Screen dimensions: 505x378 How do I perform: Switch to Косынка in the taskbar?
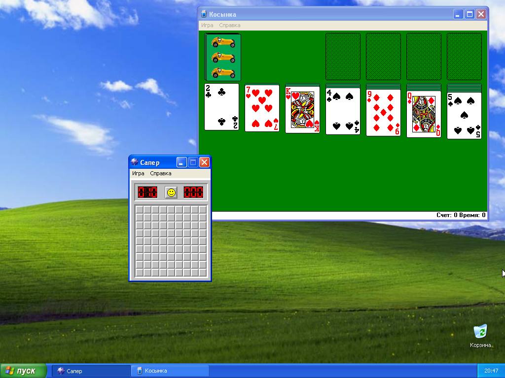170,371
